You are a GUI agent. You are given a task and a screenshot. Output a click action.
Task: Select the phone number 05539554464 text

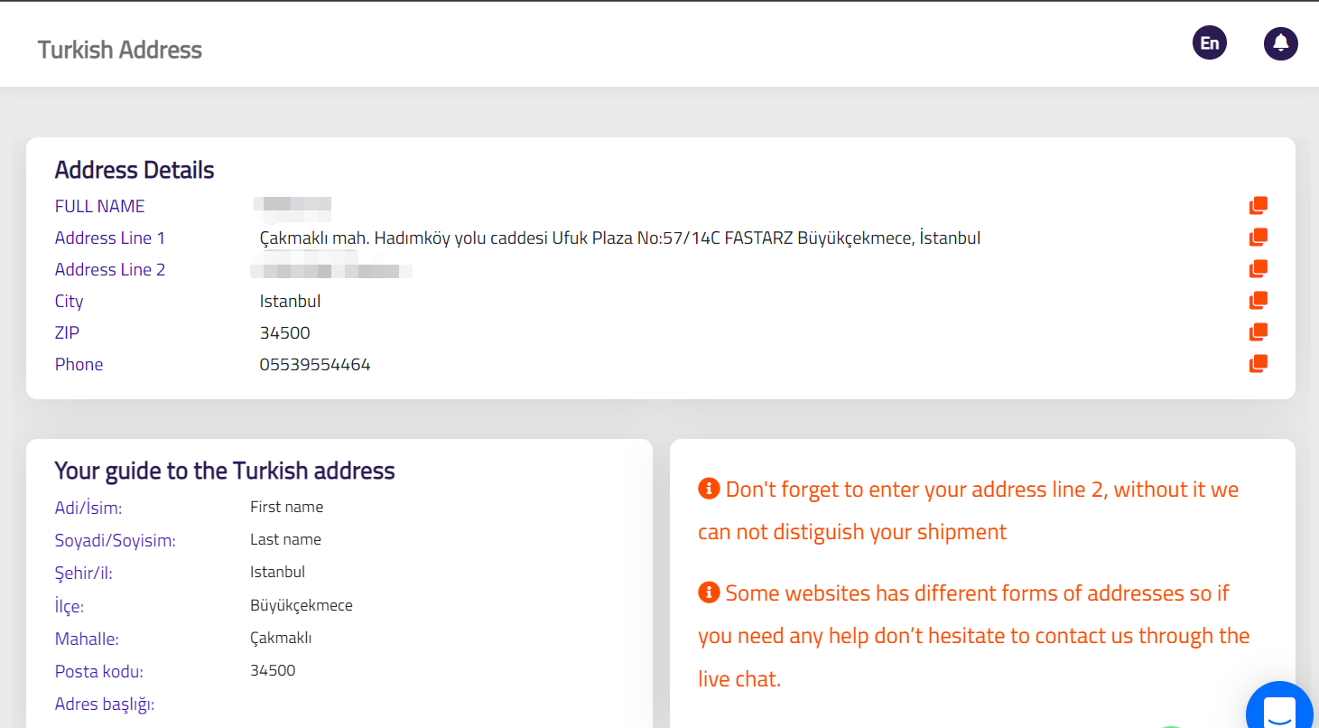(315, 365)
